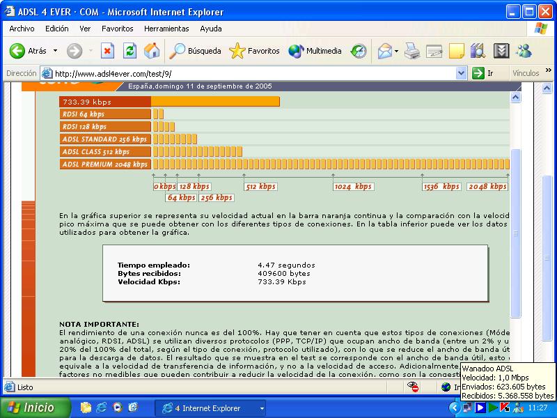Viewport: 557px width, 418px height.
Task: Click the ADSL PREMIUM 2048 kbps label
Action: click(x=105, y=164)
